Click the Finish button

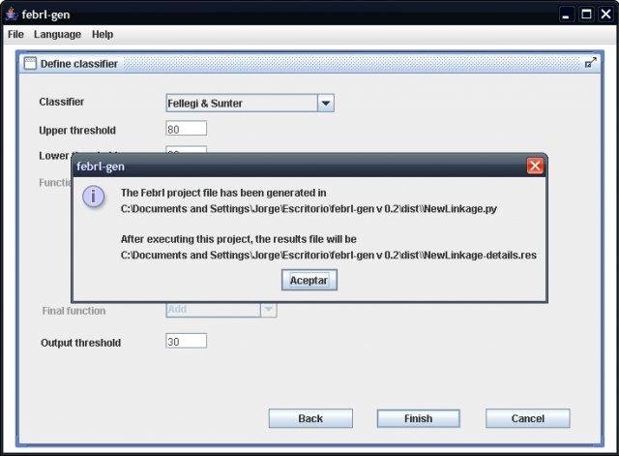[419, 418]
